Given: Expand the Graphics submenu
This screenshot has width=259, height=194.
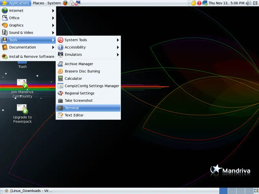Looking at the screenshot, I should [28, 25].
